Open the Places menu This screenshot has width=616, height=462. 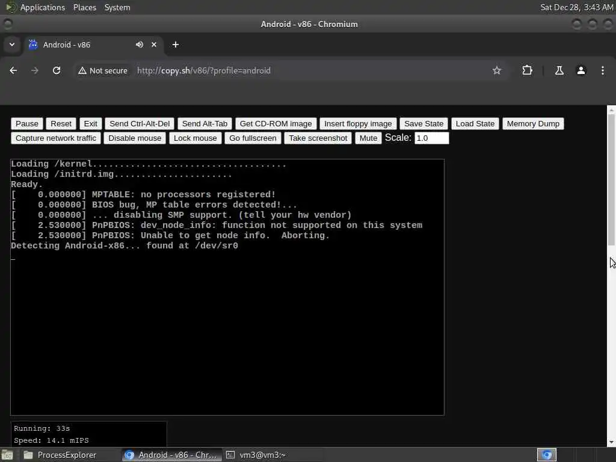84,7
